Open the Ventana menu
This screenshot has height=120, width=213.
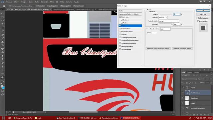point(69,2)
